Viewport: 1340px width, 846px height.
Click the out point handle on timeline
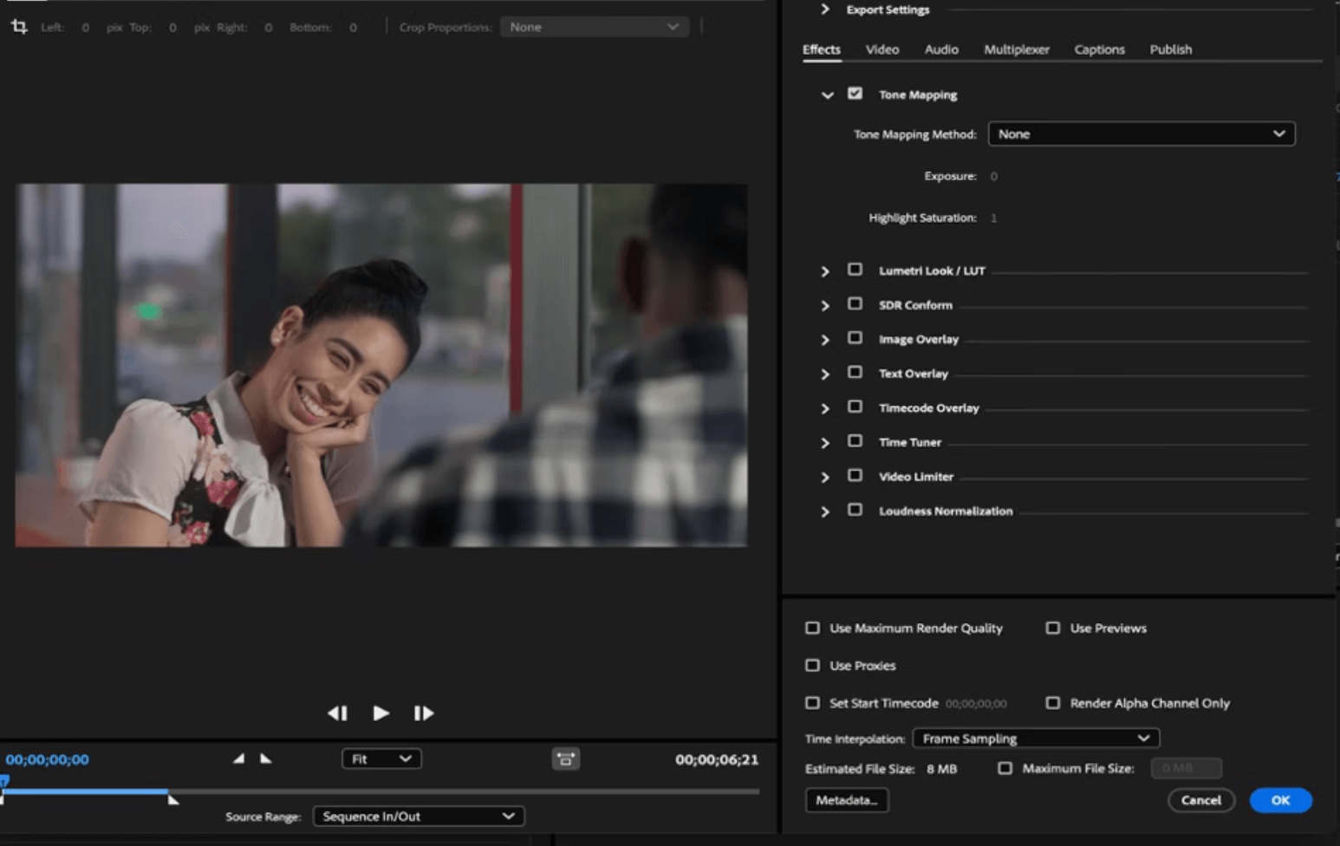pos(172,799)
